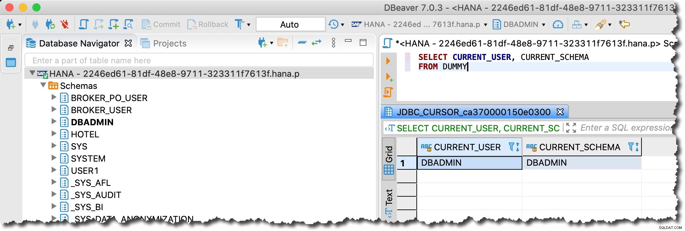The height and width of the screenshot is (231, 685).
Task: Click the tools brush icon in toolbar
Action: pos(600,24)
